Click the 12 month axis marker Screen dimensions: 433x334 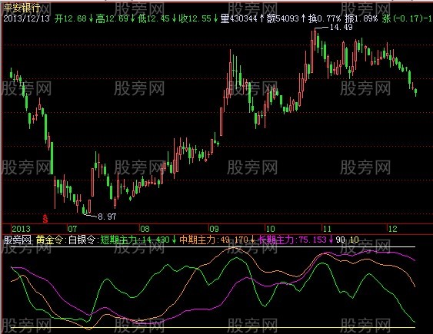(x=392, y=229)
